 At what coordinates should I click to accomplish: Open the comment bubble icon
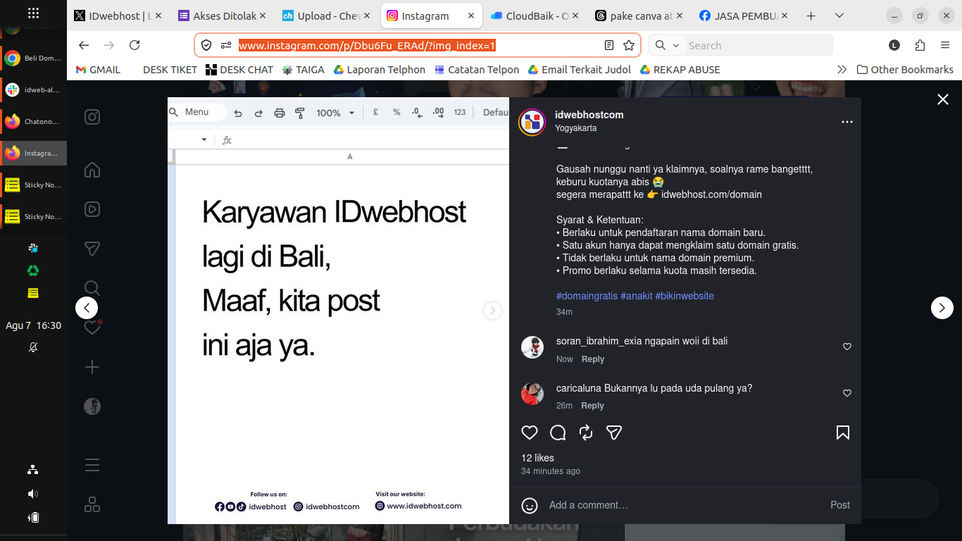tap(558, 433)
